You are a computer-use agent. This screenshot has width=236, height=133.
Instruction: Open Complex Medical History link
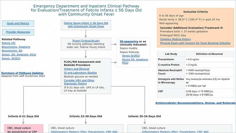tap(175, 39)
